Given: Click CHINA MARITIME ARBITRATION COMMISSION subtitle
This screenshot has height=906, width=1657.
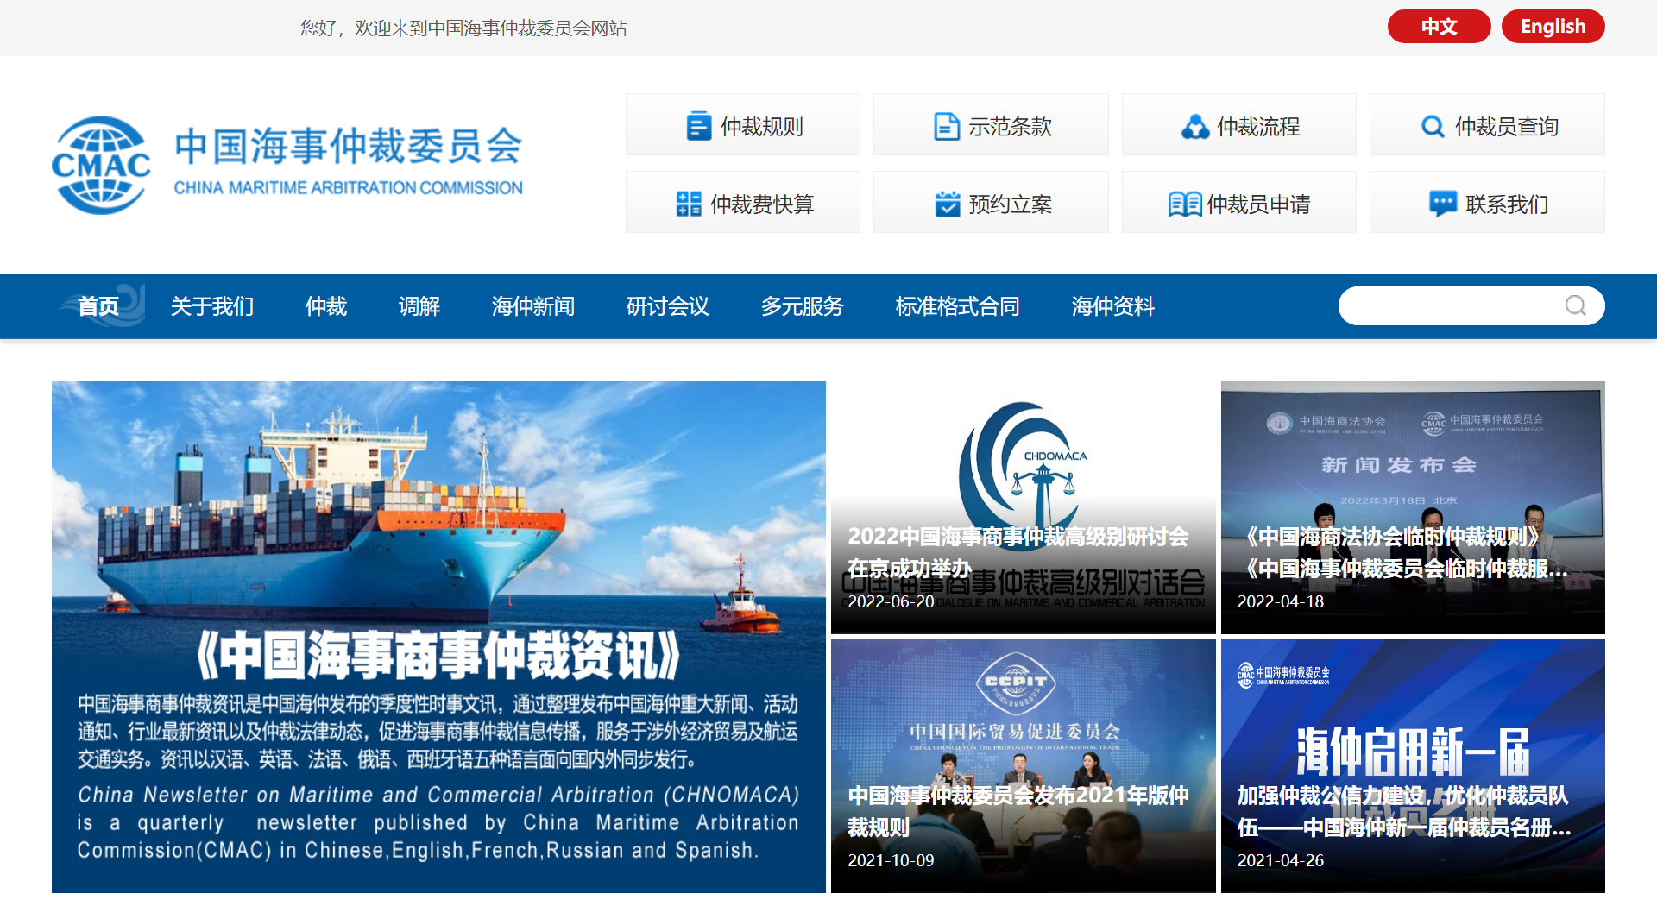Looking at the screenshot, I should click(349, 187).
